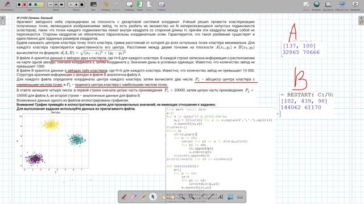Expand the right library panel
Screen dimensions: 364x204
click(x=361, y=20)
